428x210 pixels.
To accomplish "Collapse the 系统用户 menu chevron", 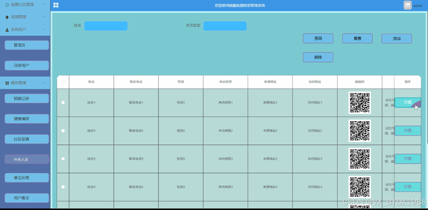I will coord(44,30).
